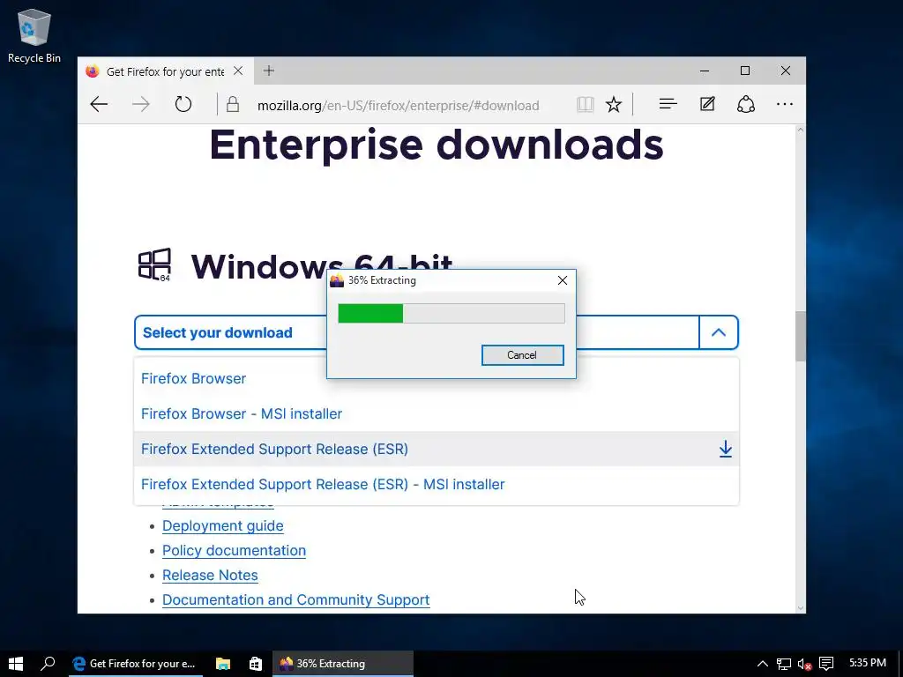Open the Release Notes link
903x677 pixels.
210,575
